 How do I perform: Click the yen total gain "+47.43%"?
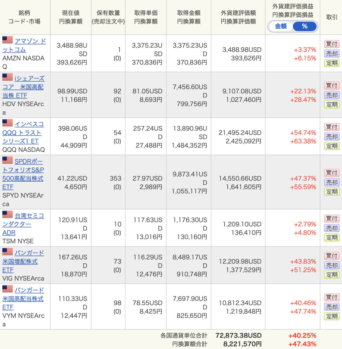click(302, 344)
